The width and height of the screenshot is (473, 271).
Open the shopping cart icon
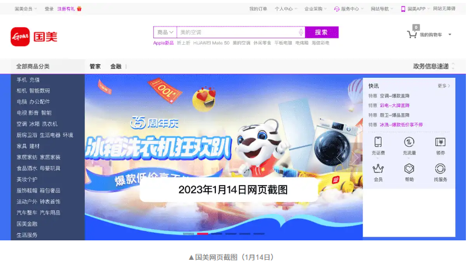pyautogui.click(x=412, y=34)
